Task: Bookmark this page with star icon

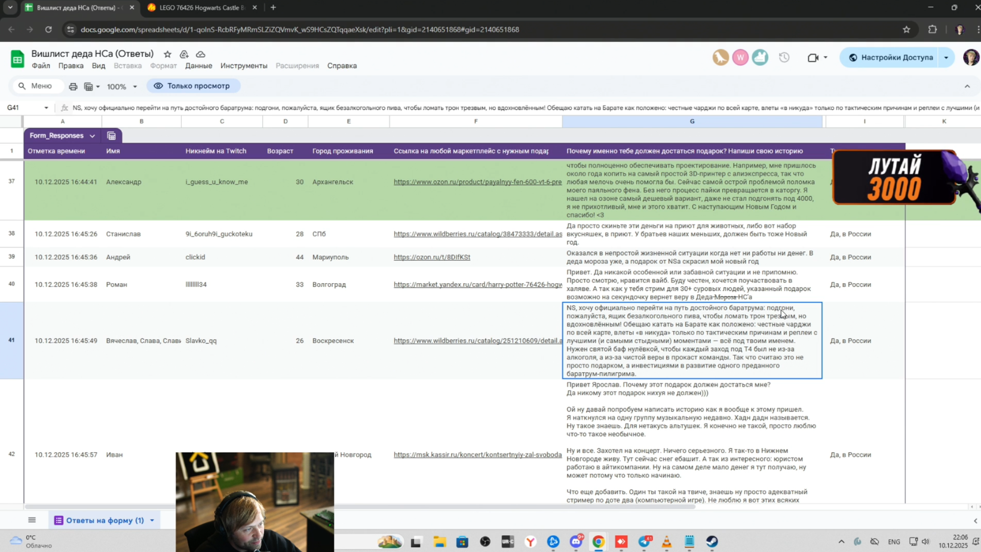Action: [x=906, y=29]
